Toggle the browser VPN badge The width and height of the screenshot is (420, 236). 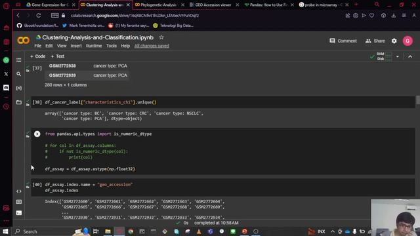tap(55, 16)
